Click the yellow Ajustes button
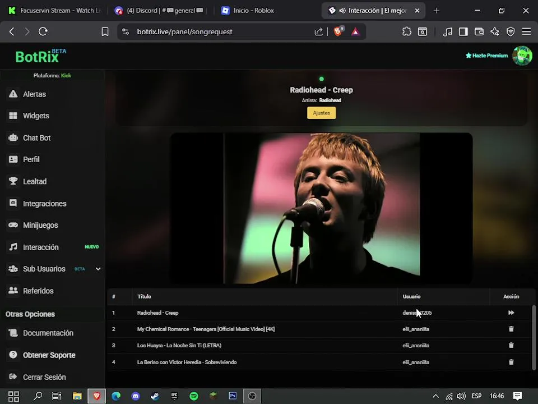Viewport: 538px width, 404px height. [321, 113]
